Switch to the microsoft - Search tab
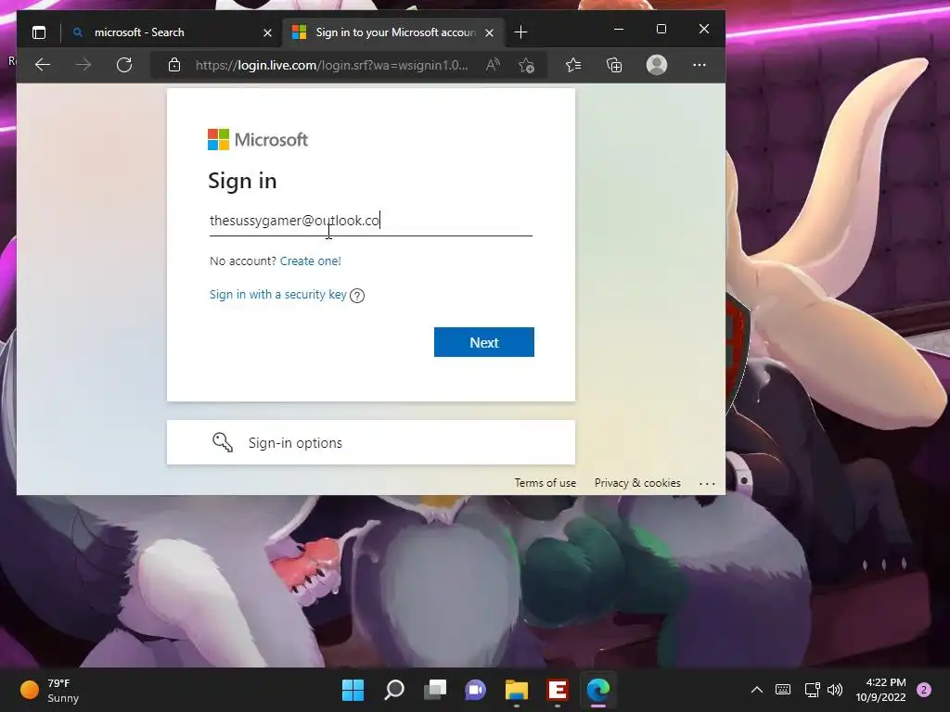950x712 pixels. [172, 32]
